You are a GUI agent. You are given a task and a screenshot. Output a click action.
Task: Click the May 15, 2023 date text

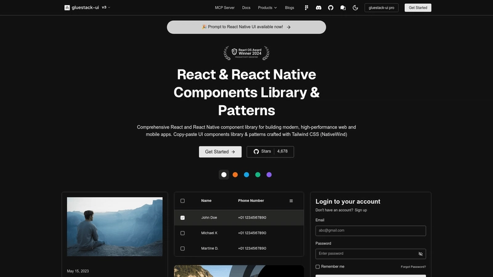tap(78, 271)
